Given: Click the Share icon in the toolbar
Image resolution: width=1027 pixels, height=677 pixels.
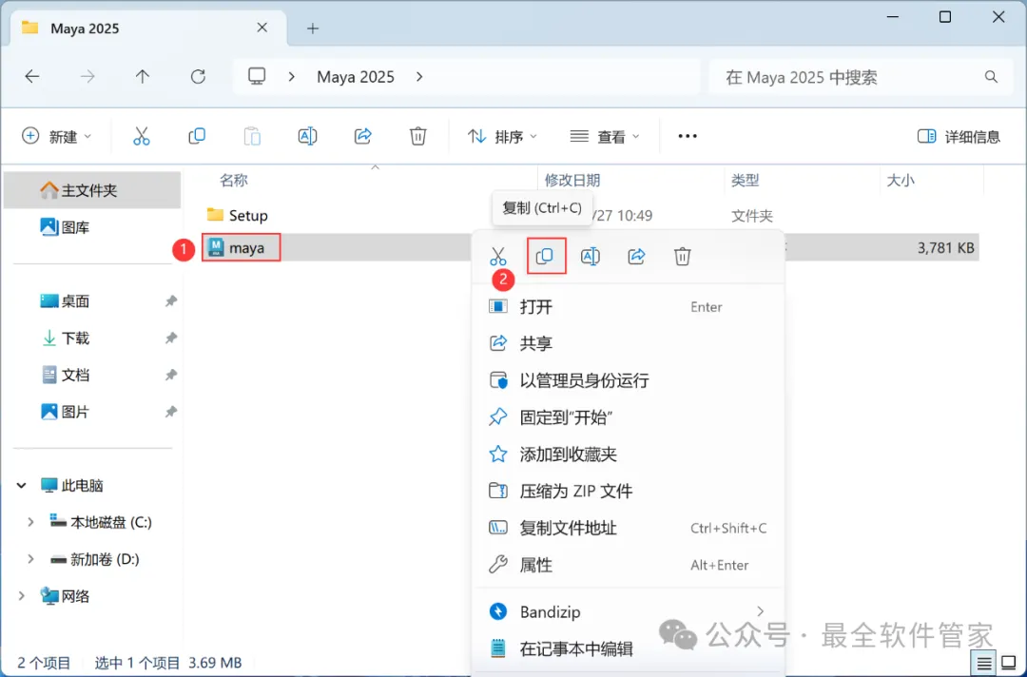Looking at the screenshot, I should 363,136.
